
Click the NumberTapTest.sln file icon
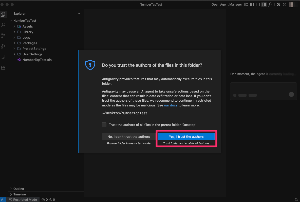click(x=19, y=60)
